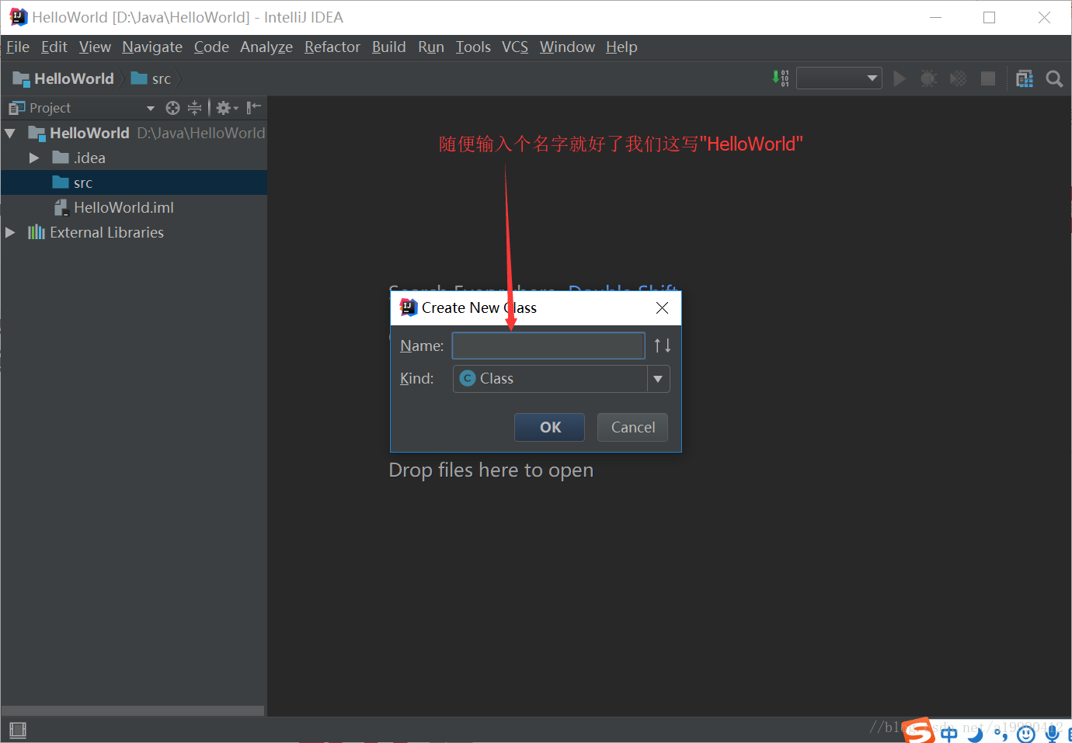Click the Sogou punctuation mode icon
This screenshot has width=1072, height=743.
pyautogui.click(x=1001, y=733)
